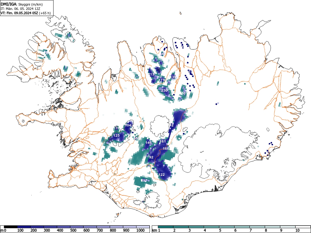The image size is (311, 233).
Task: Click the '10' label on the kilometre legend
Action: click(297, 231)
